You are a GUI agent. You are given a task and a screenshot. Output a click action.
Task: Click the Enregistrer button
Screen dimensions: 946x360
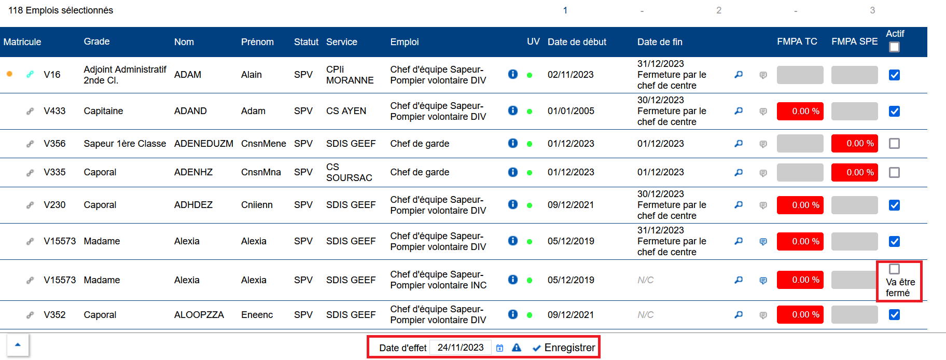pos(564,348)
